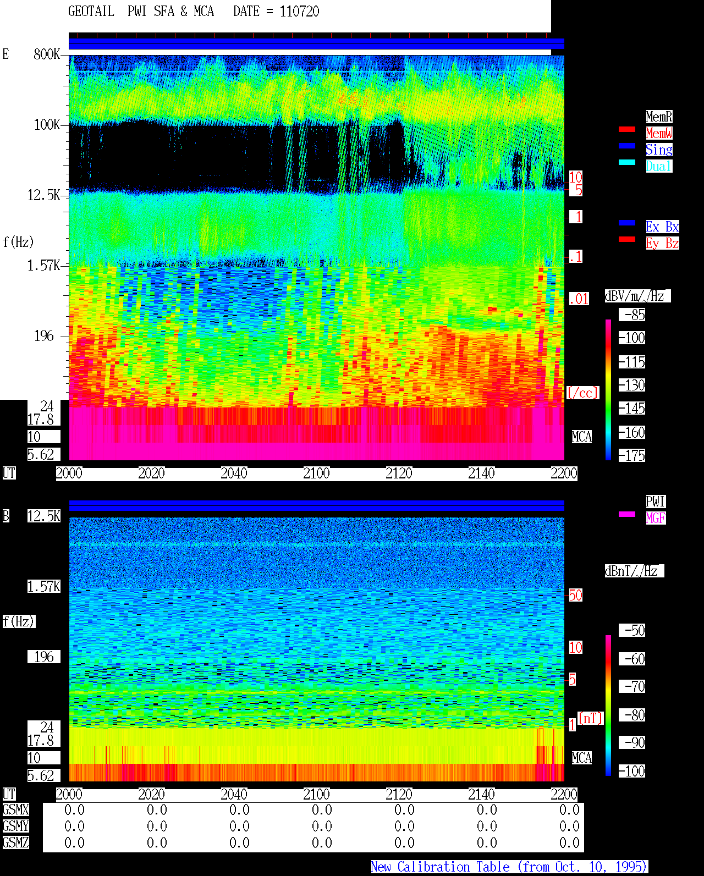Click the 2200 tick on B panel time axis
Image resolution: width=704 pixels, height=876 pixels.
(x=564, y=794)
